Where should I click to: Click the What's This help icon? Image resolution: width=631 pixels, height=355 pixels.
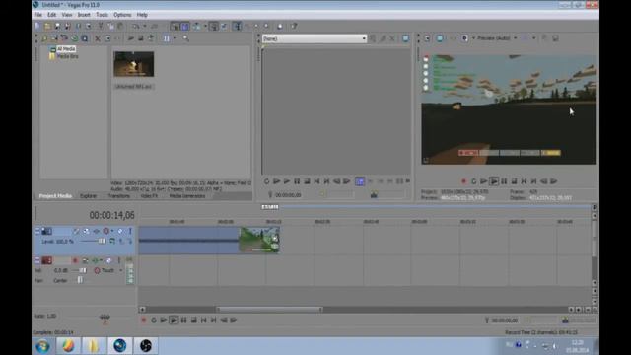point(294,27)
